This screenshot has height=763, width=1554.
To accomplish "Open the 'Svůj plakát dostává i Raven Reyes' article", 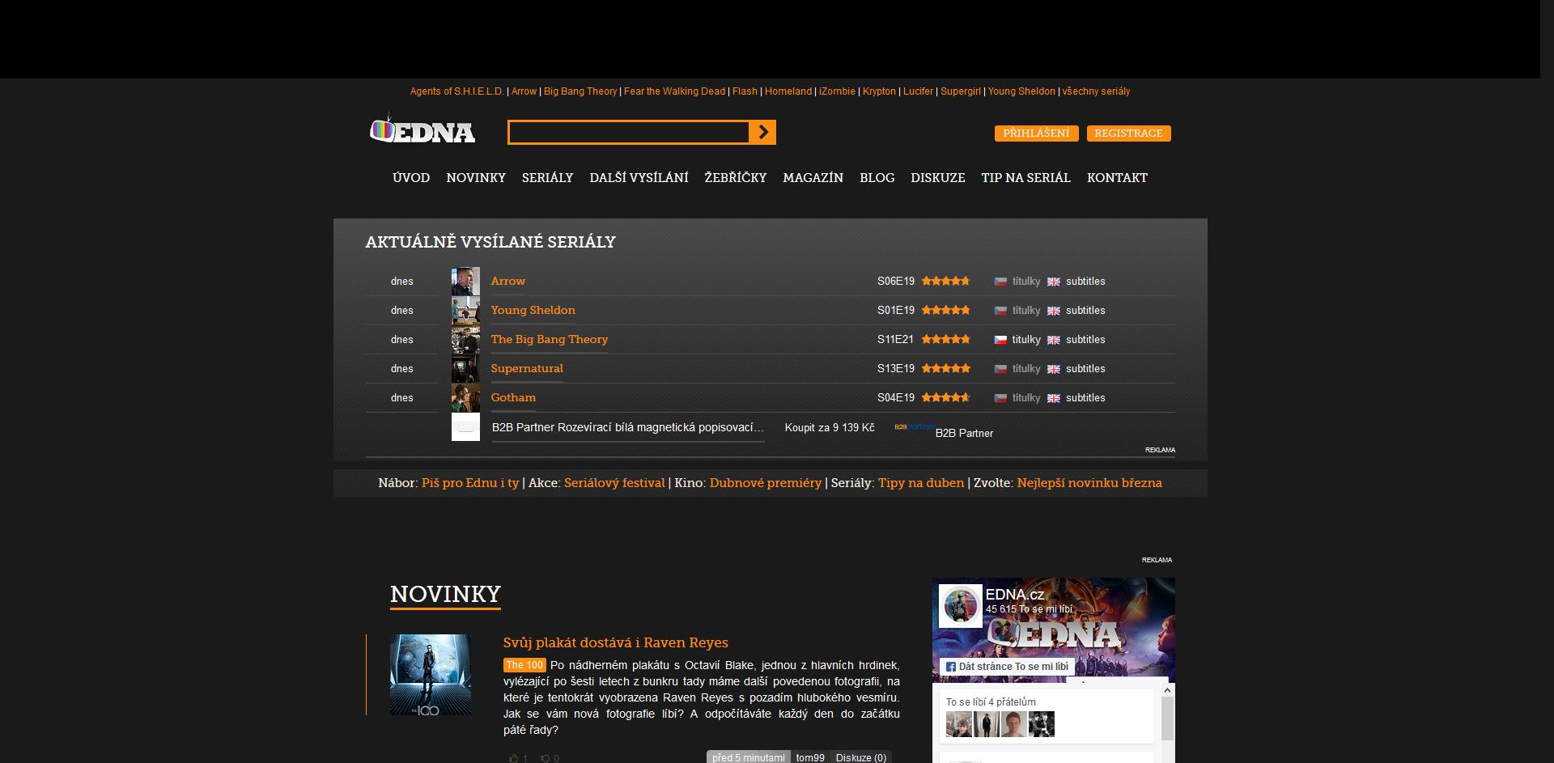I will (x=616, y=642).
